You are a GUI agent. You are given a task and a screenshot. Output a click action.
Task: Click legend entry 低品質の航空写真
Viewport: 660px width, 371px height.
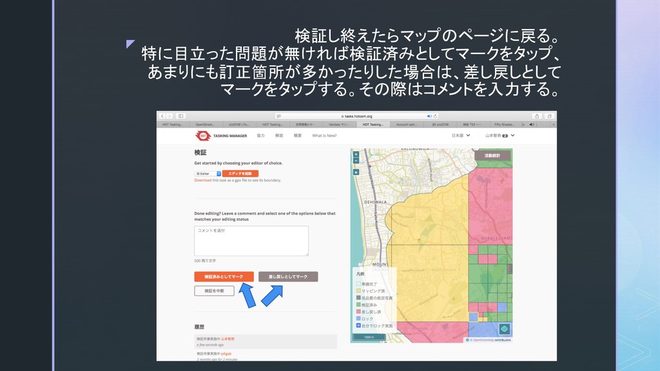coord(374,298)
